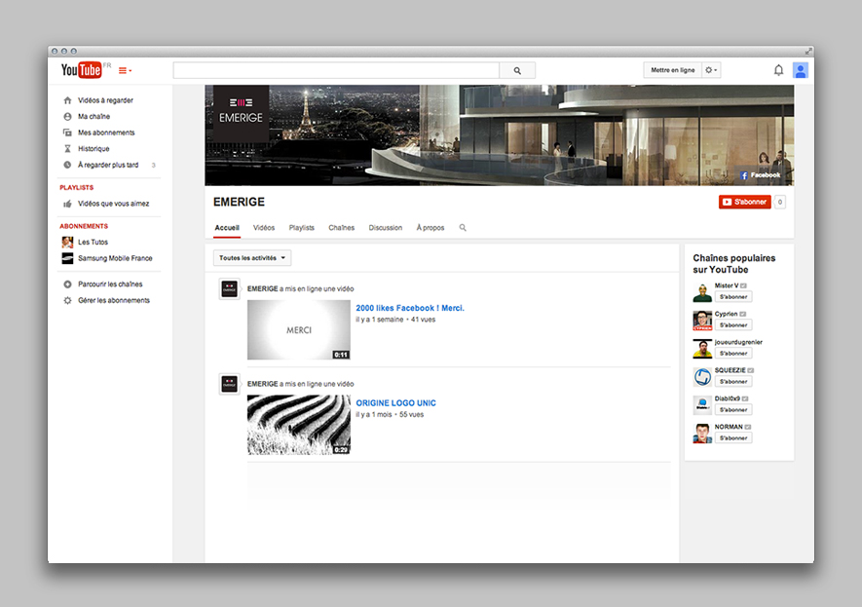Viewport: 862px width, 607px height.
Task: Click the Diabl0x9 channel avatar
Action: click(x=702, y=405)
